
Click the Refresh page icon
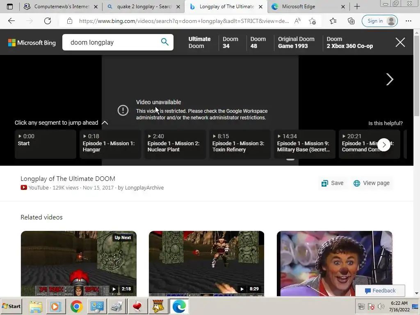pos(48,21)
